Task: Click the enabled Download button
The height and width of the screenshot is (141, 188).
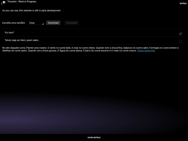Action: click(53, 23)
